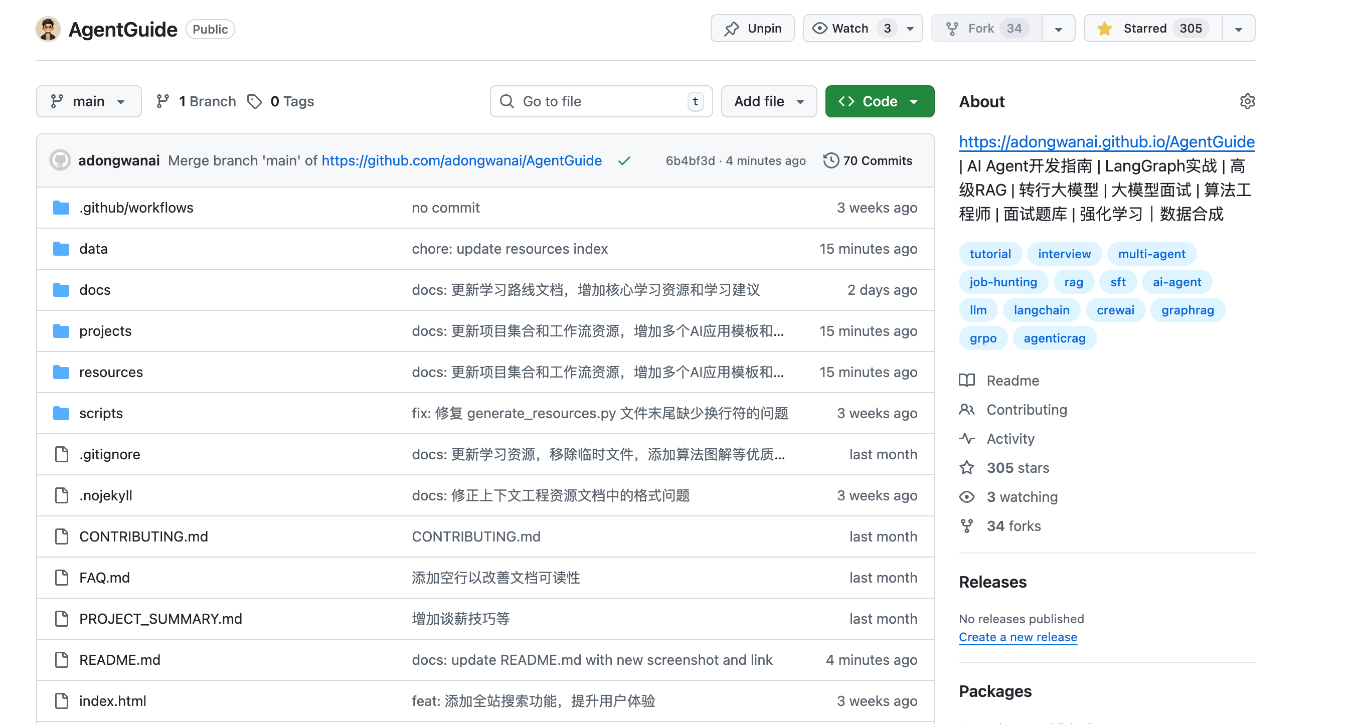Open the main branch dropdown
The height and width of the screenshot is (724, 1354).
tap(88, 101)
